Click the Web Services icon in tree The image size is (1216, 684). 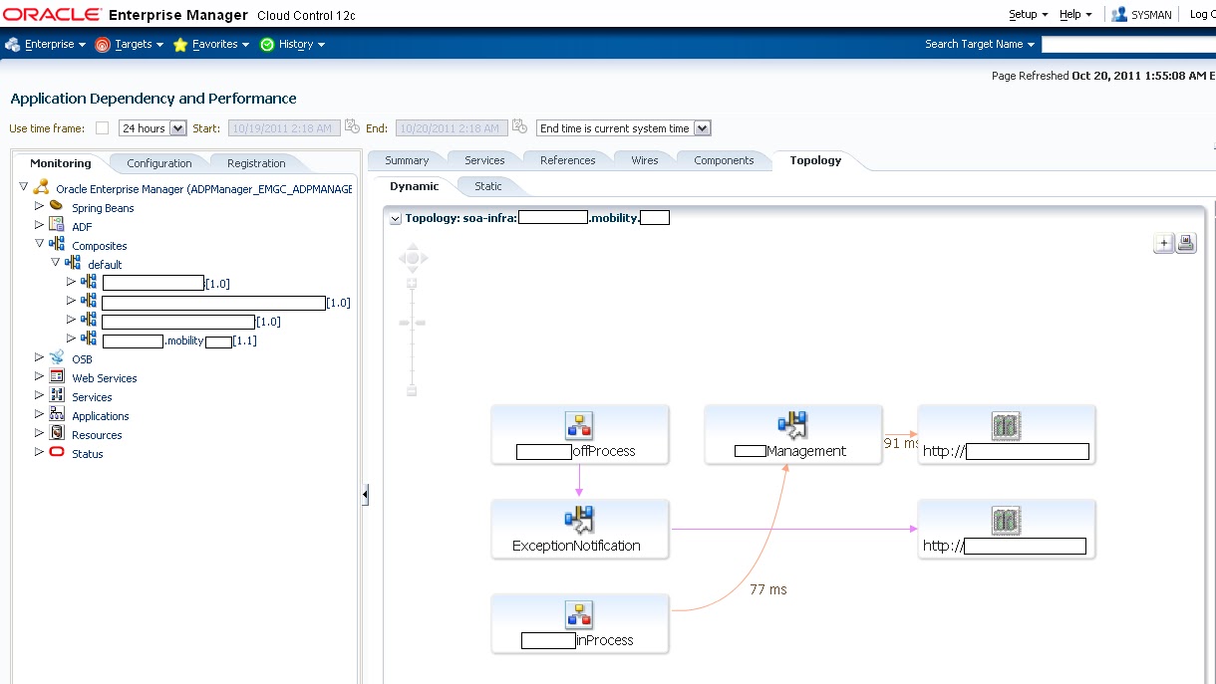[x=57, y=376]
